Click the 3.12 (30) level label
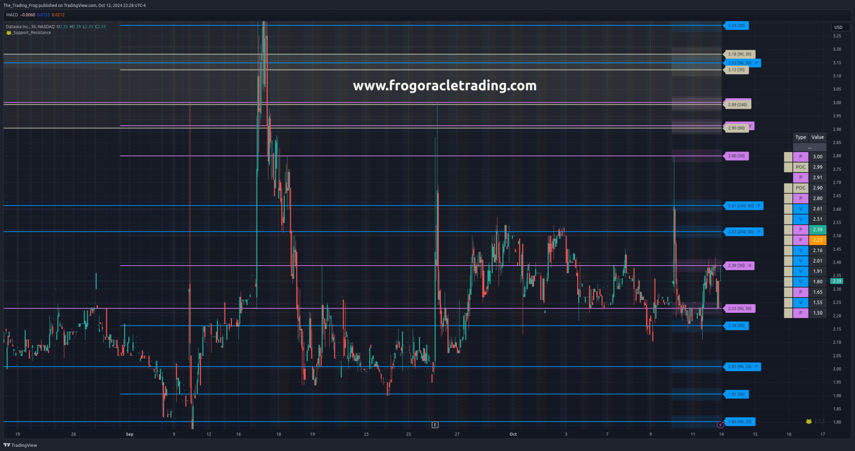Image resolution: width=855 pixels, height=451 pixels. pyautogui.click(x=736, y=70)
